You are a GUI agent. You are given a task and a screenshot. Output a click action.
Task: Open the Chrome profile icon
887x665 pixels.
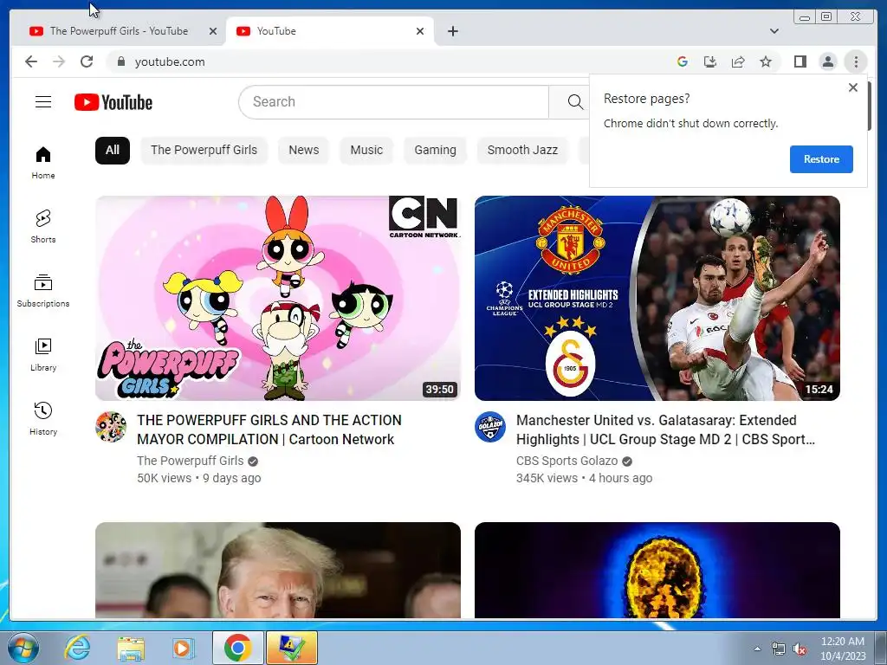(x=827, y=61)
